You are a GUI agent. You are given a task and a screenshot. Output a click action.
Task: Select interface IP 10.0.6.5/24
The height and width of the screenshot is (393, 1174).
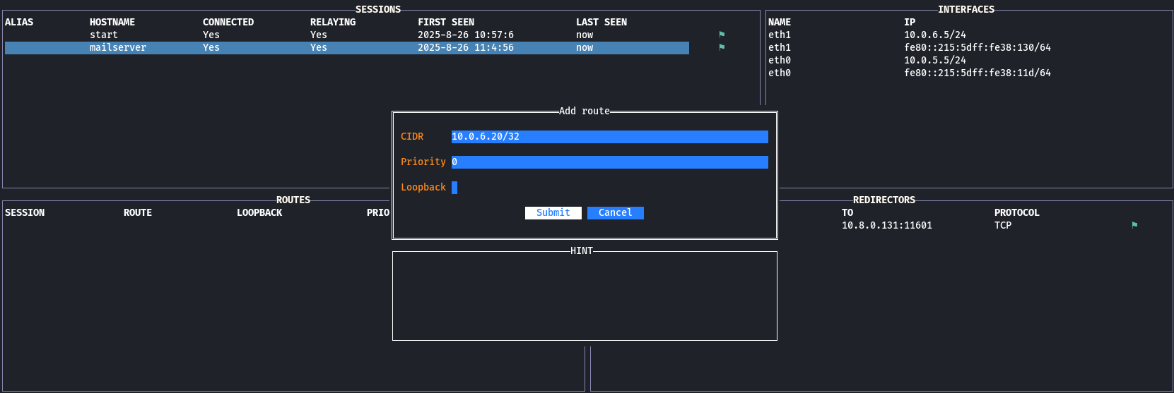(935, 35)
